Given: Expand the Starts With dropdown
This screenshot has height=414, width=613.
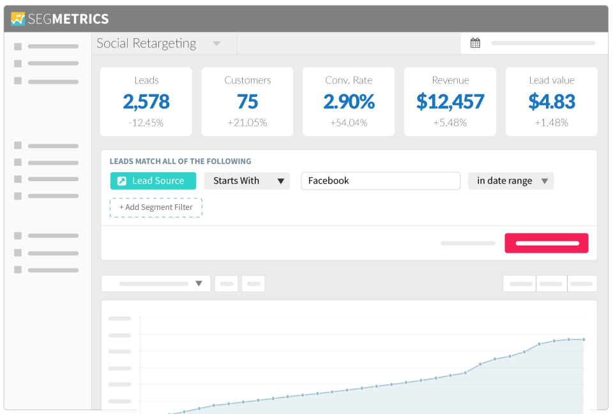Looking at the screenshot, I should [246, 181].
